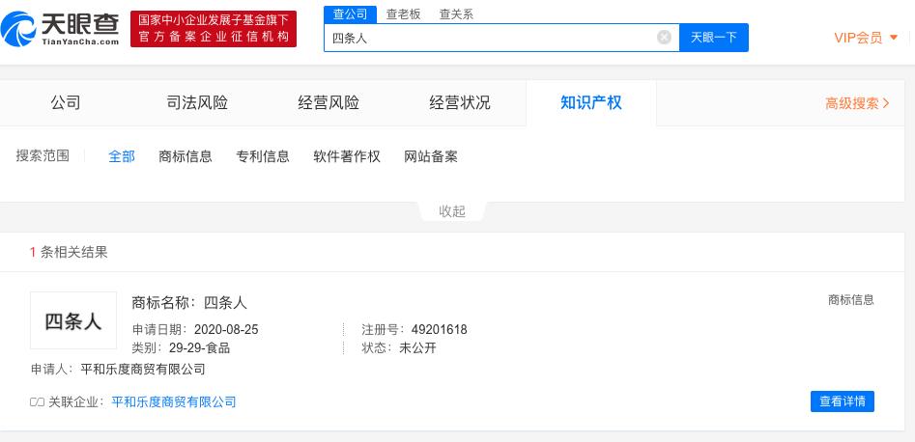Filter search scope by 网站备案
The width and height of the screenshot is (915, 442).
pyautogui.click(x=431, y=156)
